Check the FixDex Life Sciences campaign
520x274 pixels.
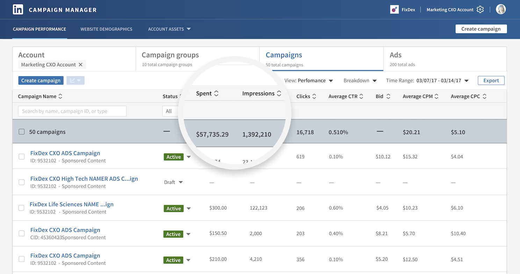coord(21,208)
